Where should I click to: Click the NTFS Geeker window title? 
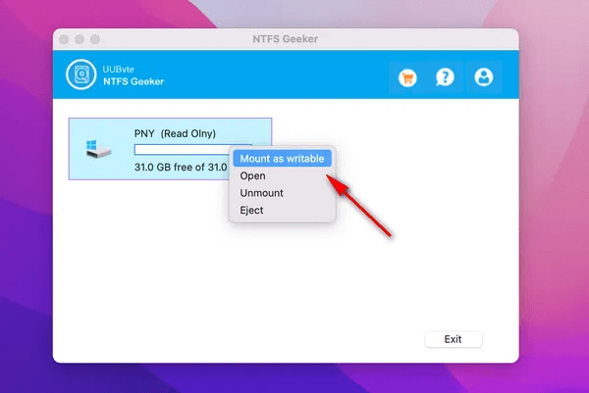click(x=285, y=39)
